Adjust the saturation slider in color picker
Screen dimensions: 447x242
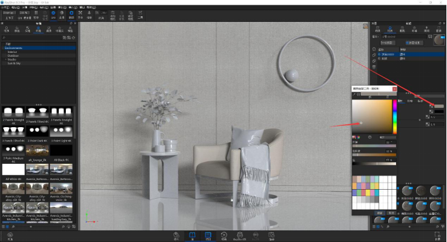[x=374, y=155]
